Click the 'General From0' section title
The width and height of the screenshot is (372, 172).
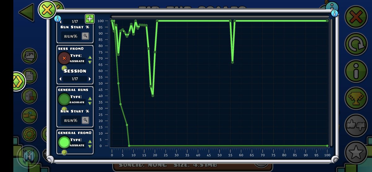75,133
